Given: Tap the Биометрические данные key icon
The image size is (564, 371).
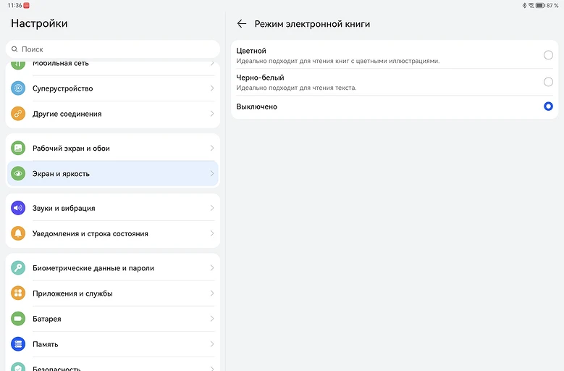Looking at the screenshot, I should (18, 268).
